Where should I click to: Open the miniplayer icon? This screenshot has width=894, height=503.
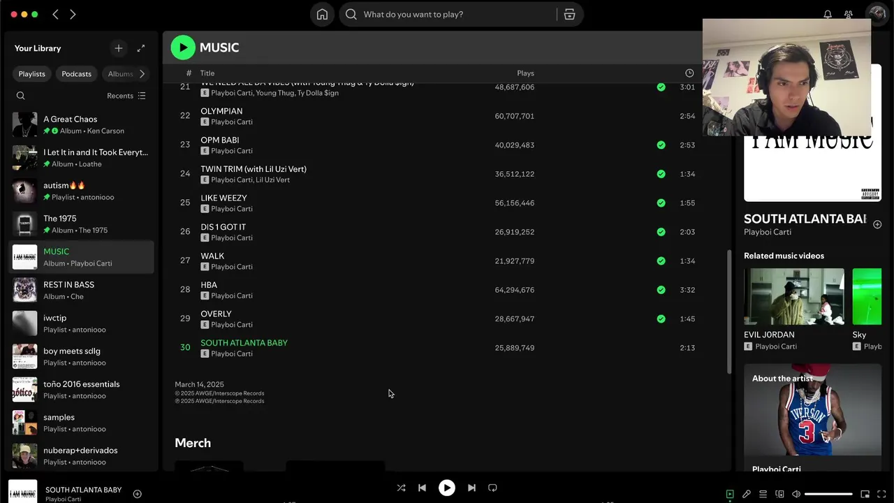[x=865, y=494]
